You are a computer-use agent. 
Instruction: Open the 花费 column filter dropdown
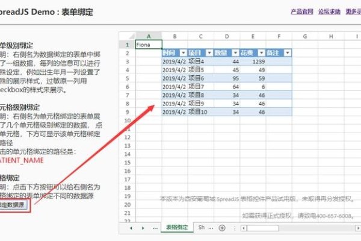[x=261, y=53]
